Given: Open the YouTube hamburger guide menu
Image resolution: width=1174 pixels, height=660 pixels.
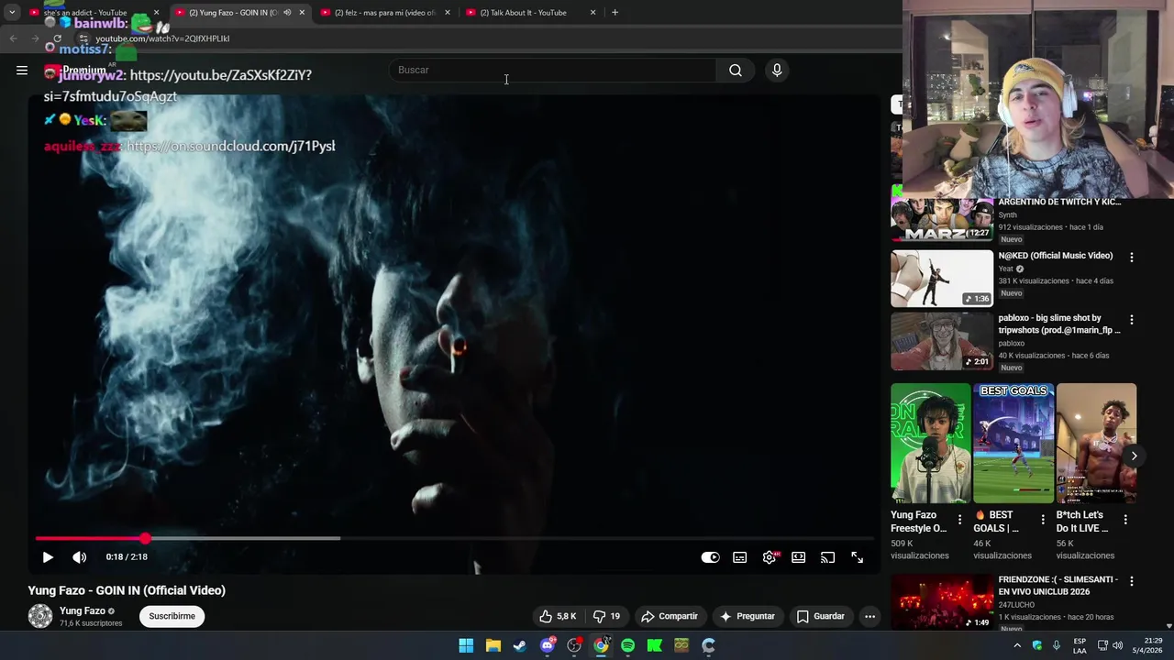Looking at the screenshot, I should [x=22, y=71].
